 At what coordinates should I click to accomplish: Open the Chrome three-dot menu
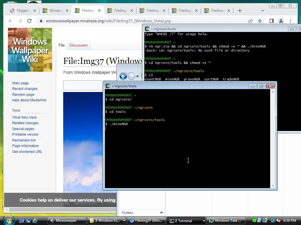coord(290,21)
